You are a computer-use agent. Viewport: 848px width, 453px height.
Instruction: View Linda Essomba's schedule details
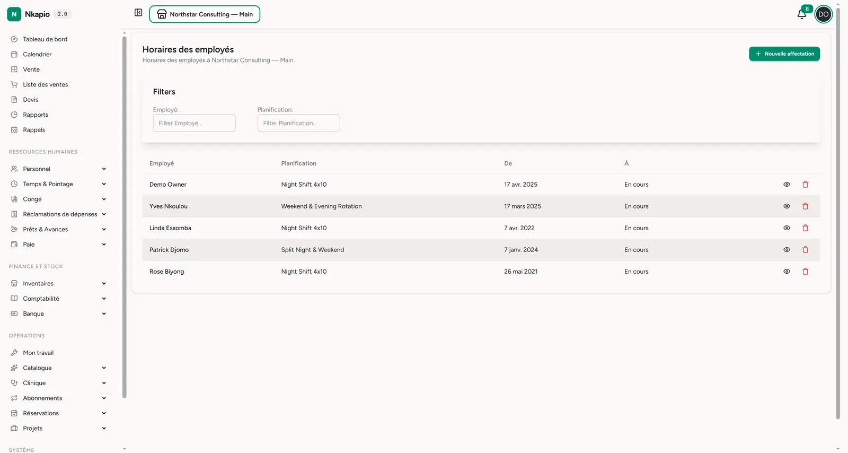pyautogui.click(x=787, y=228)
